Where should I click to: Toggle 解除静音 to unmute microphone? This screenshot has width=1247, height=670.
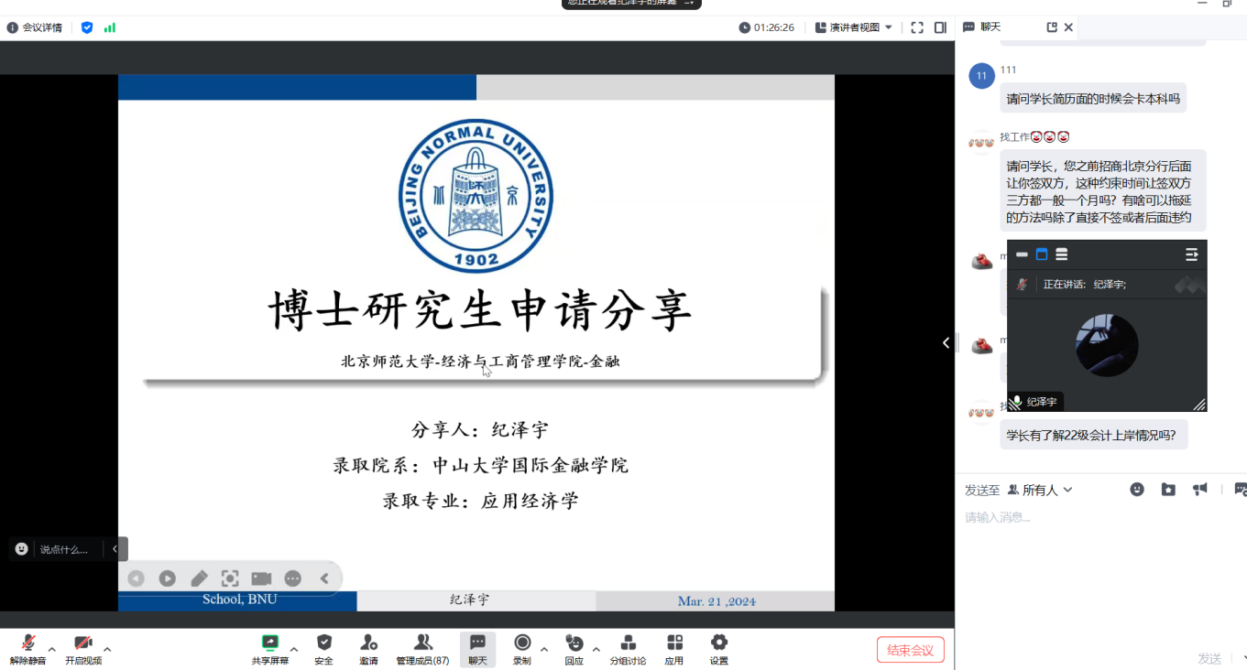coord(27,649)
